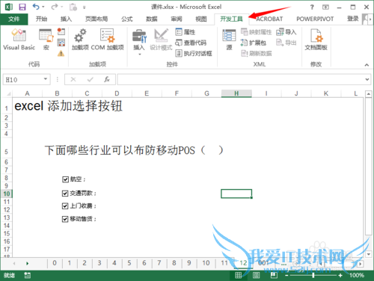Click the 100% zoom level

pos(357,275)
